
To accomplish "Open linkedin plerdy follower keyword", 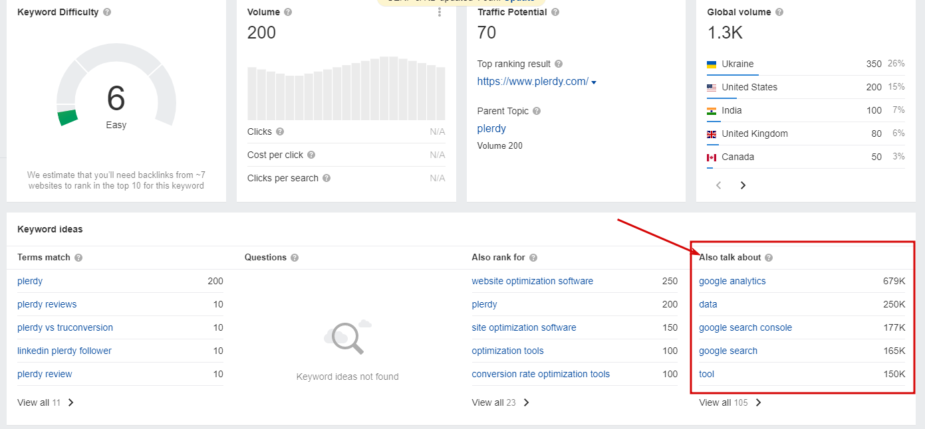I will tap(65, 351).
